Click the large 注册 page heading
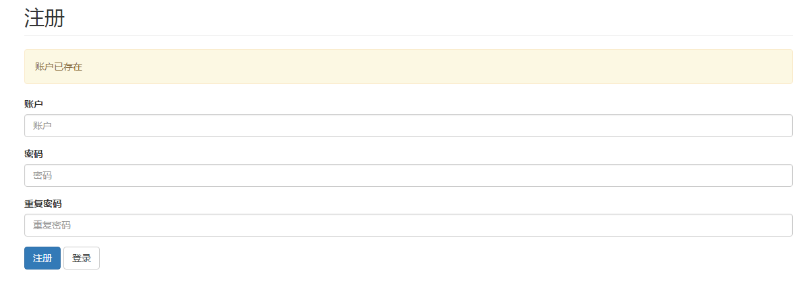The height and width of the screenshot is (289, 805). tap(44, 18)
